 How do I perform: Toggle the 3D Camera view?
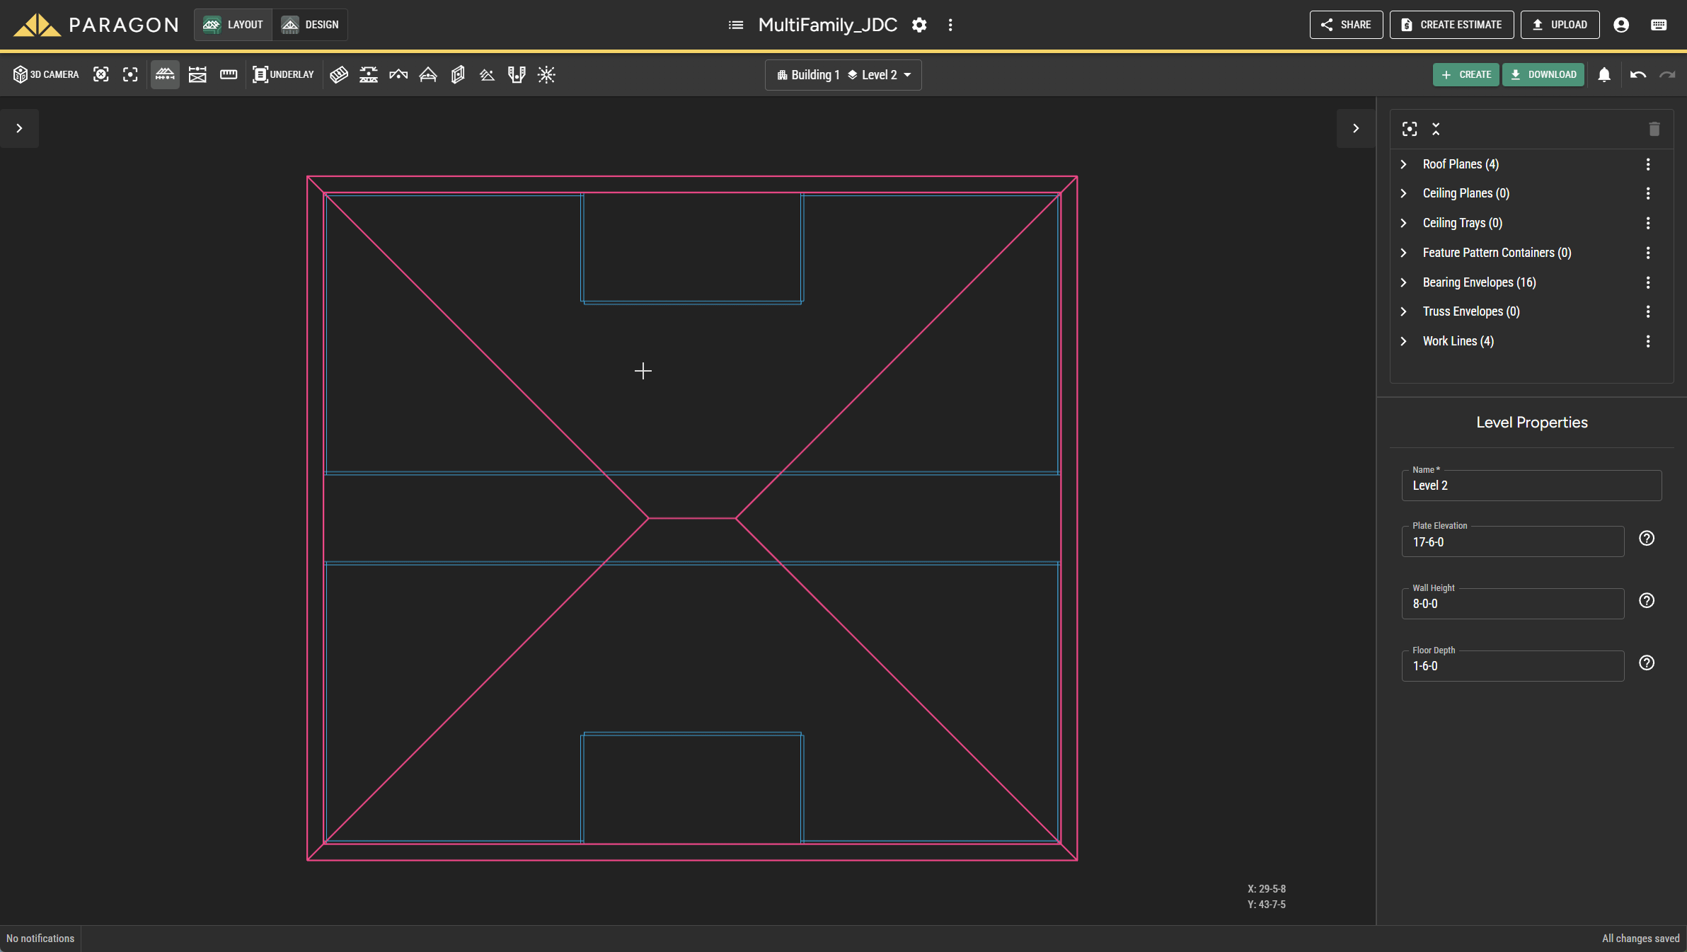[x=47, y=74]
